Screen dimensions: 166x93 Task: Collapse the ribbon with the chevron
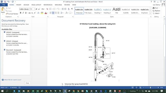pos(164,17)
